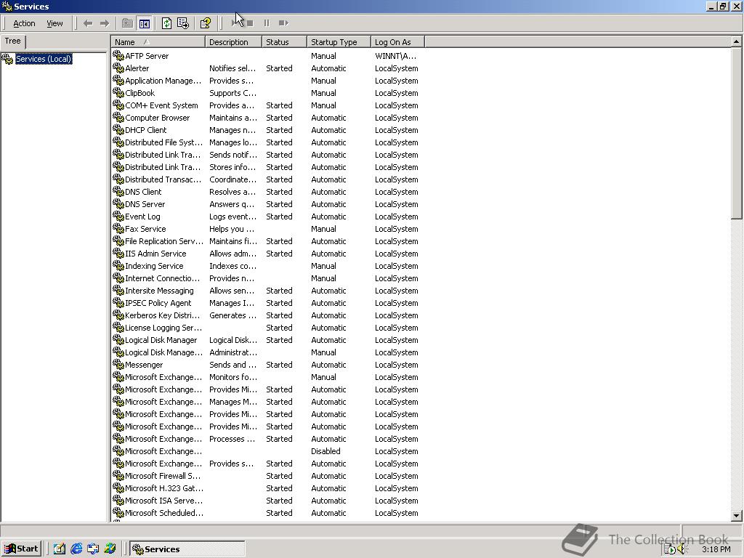Viewport: 744px width, 558px height.
Task: Select the Microsoft H.323 Gat... service name
Action: click(164, 488)
